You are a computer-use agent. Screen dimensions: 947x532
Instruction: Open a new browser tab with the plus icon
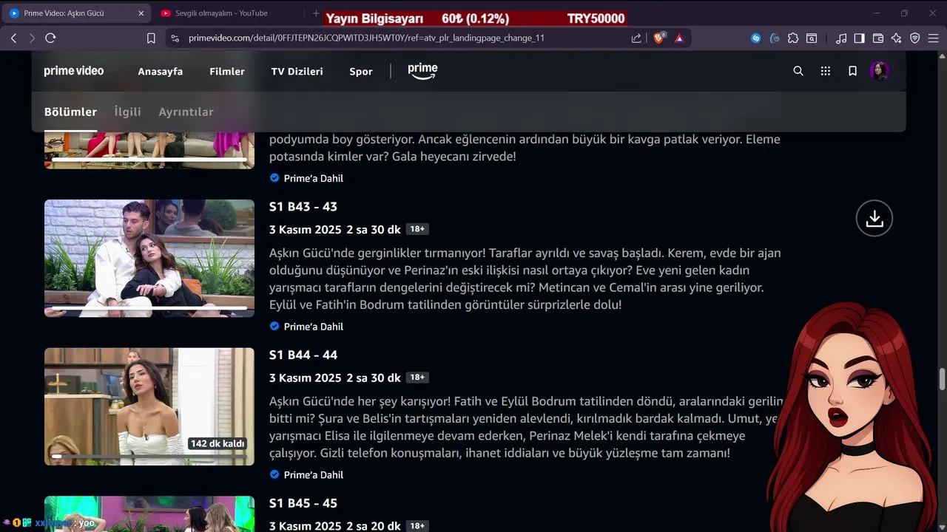[316, 13]
